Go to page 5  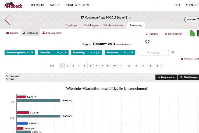click(x=85, y=66)
